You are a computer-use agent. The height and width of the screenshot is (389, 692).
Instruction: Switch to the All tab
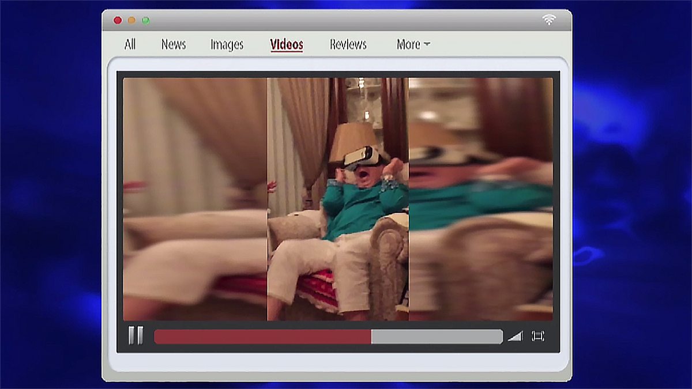click(130, 44)
